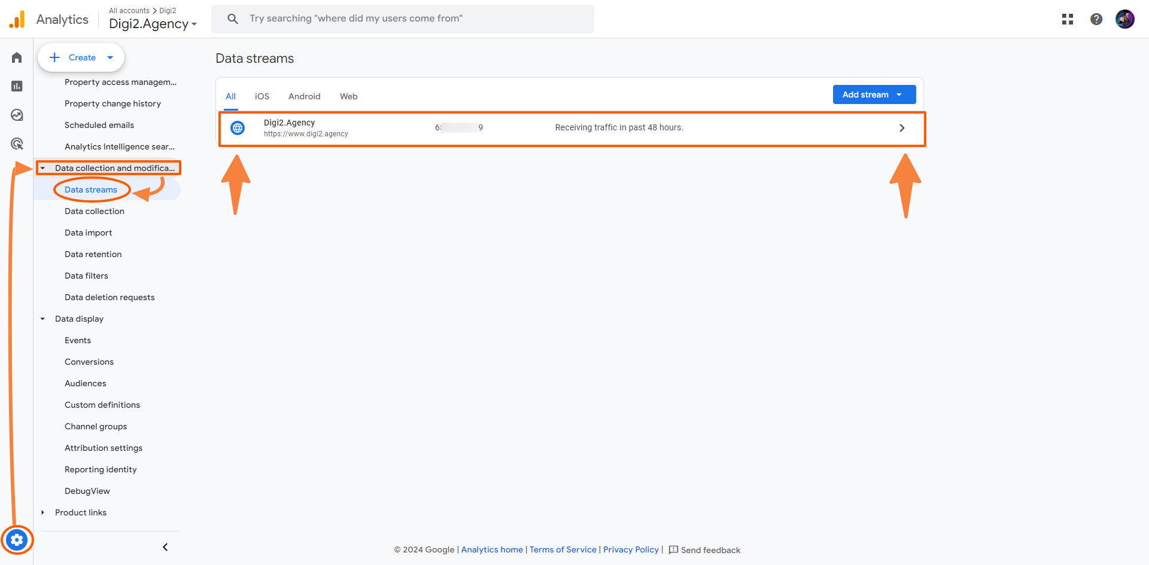
Task: Open Analytics Intelligence search history
Action: pos(120,146)
